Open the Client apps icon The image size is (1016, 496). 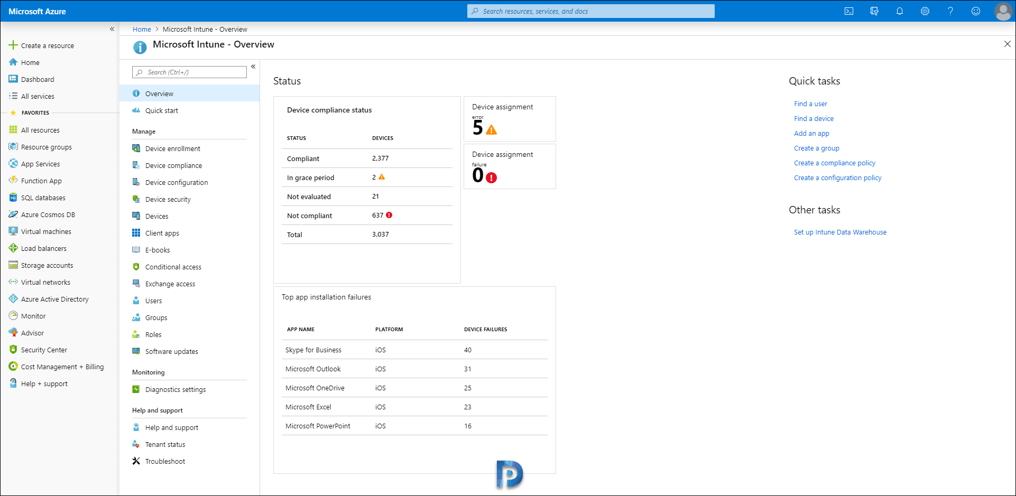[136, 233]
